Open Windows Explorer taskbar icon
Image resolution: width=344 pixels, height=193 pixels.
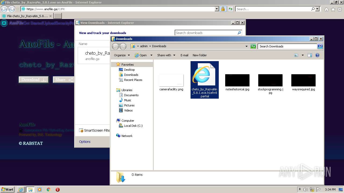(30, 190)
